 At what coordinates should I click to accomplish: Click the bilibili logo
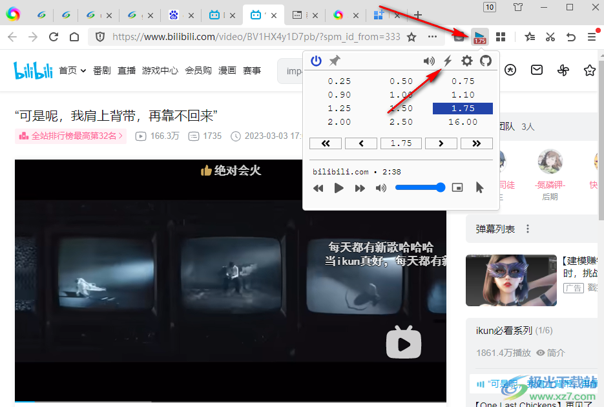tap(33, 70)
